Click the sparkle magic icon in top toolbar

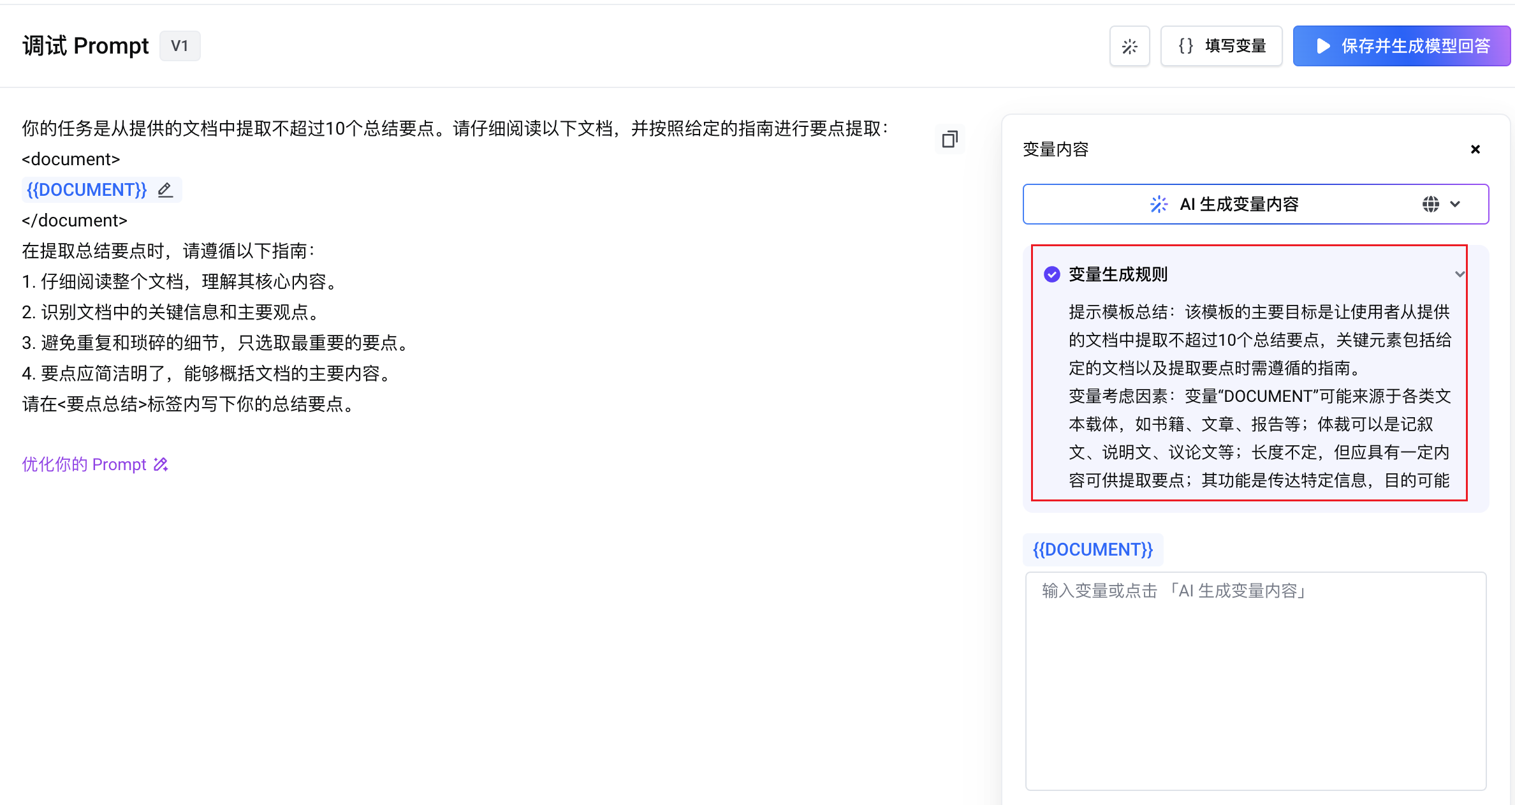point(1129,46)
